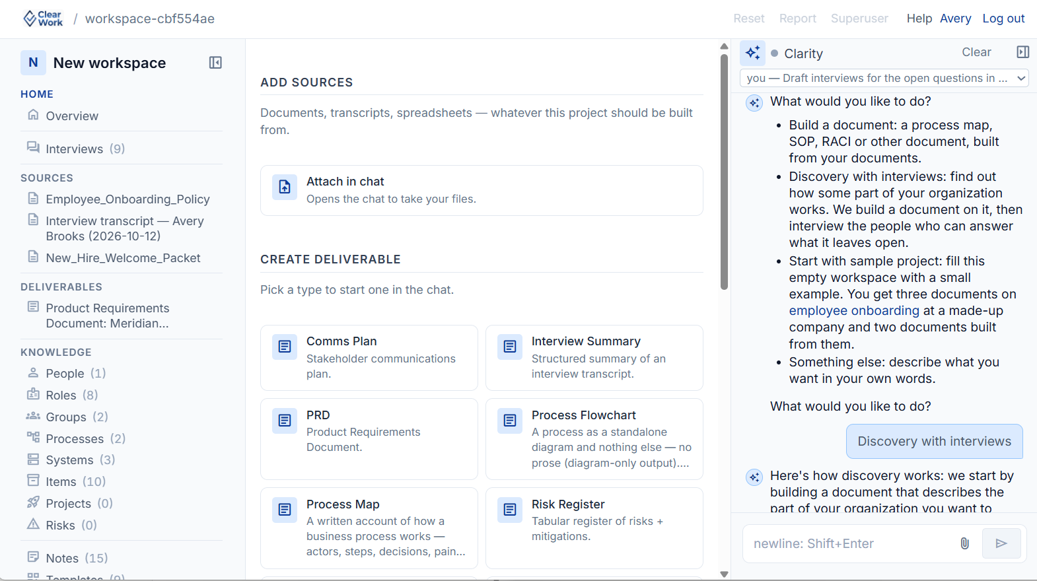Click the Overview home icon

click(33, 115)
